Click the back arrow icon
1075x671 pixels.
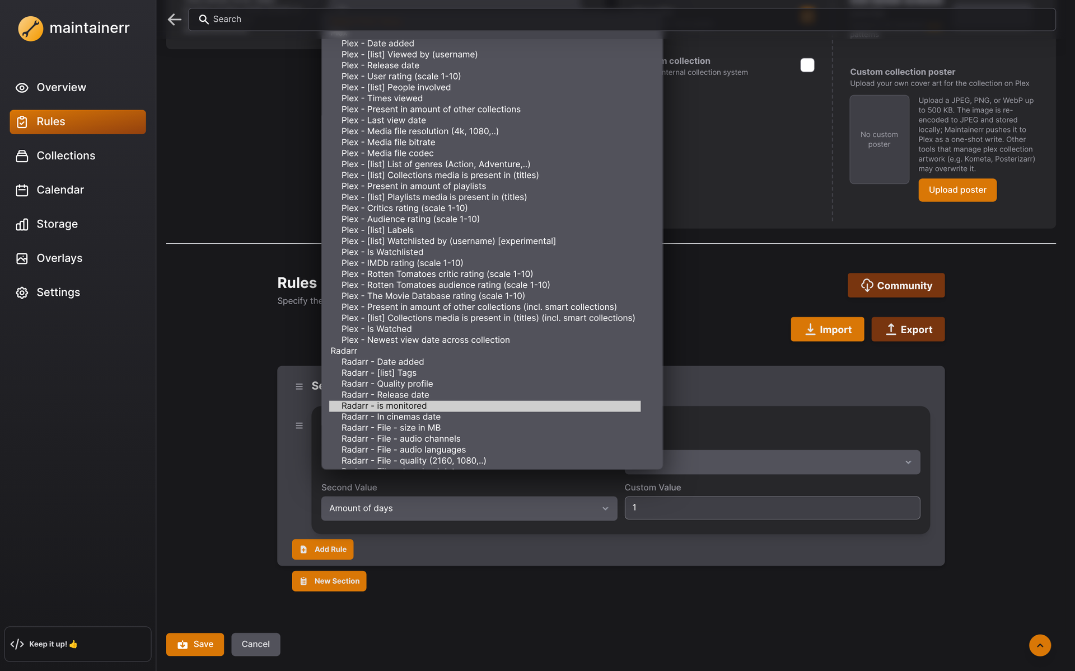click(x=175, y=20)
